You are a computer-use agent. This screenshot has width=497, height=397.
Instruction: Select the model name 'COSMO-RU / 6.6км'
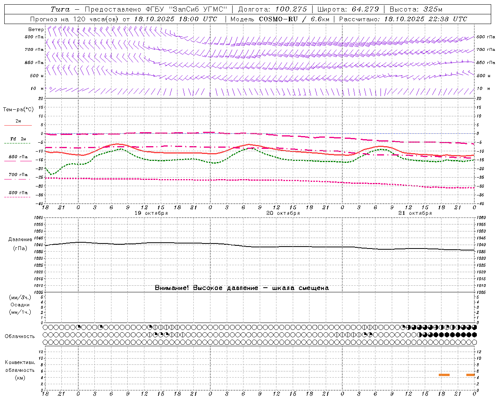(x=294, y=19)
